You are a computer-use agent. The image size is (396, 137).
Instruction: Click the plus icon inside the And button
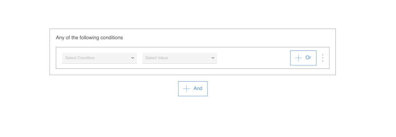pyautogui.click(x=187, y=89)
